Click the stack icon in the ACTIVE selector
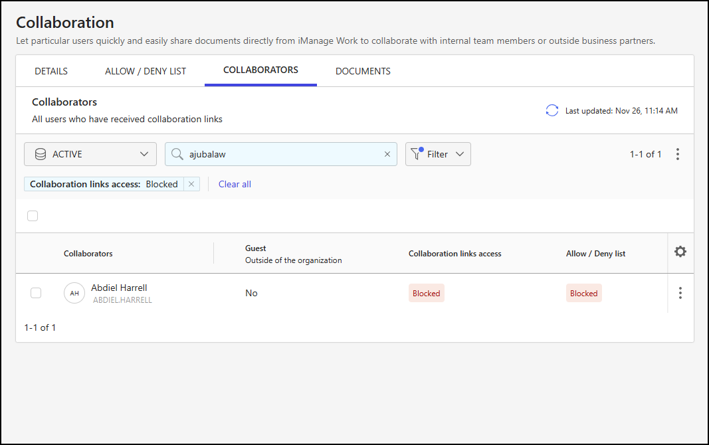The width and height of the screenshot is (709, 445). [41, 153]
